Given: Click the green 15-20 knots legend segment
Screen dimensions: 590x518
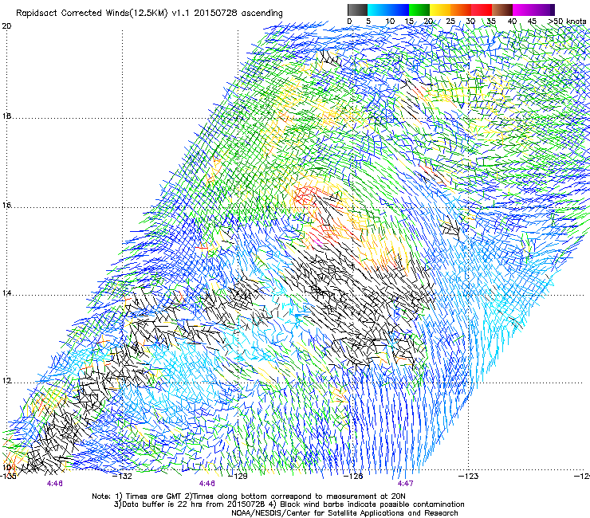Looking at the screenshot, I should [419, 10].
